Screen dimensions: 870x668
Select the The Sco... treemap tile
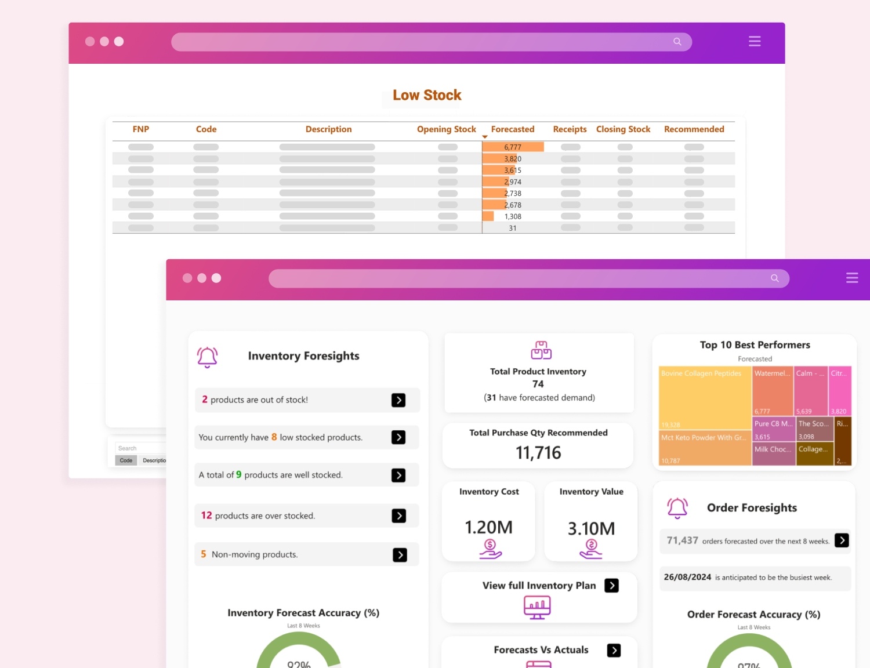[815, 430]
